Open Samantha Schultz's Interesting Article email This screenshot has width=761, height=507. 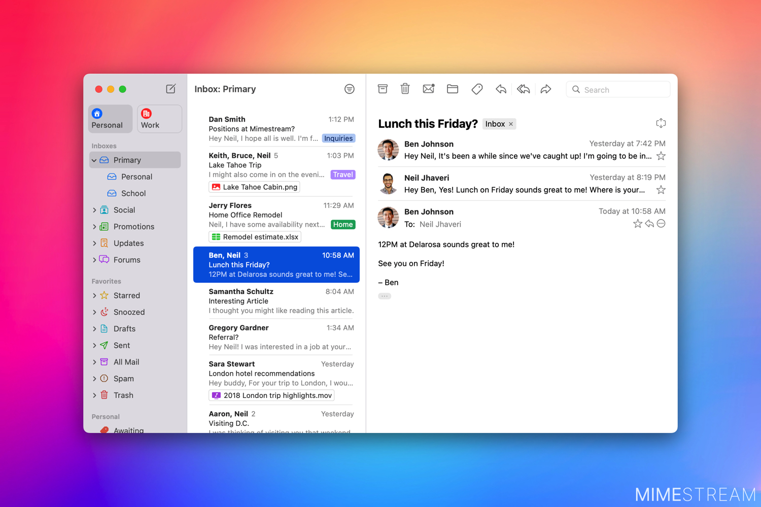click(276, 301)
